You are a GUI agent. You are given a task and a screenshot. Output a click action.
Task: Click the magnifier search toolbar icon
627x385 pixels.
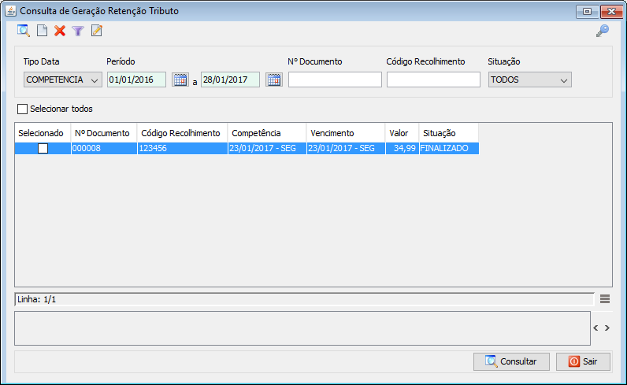(x=24, y=31)
